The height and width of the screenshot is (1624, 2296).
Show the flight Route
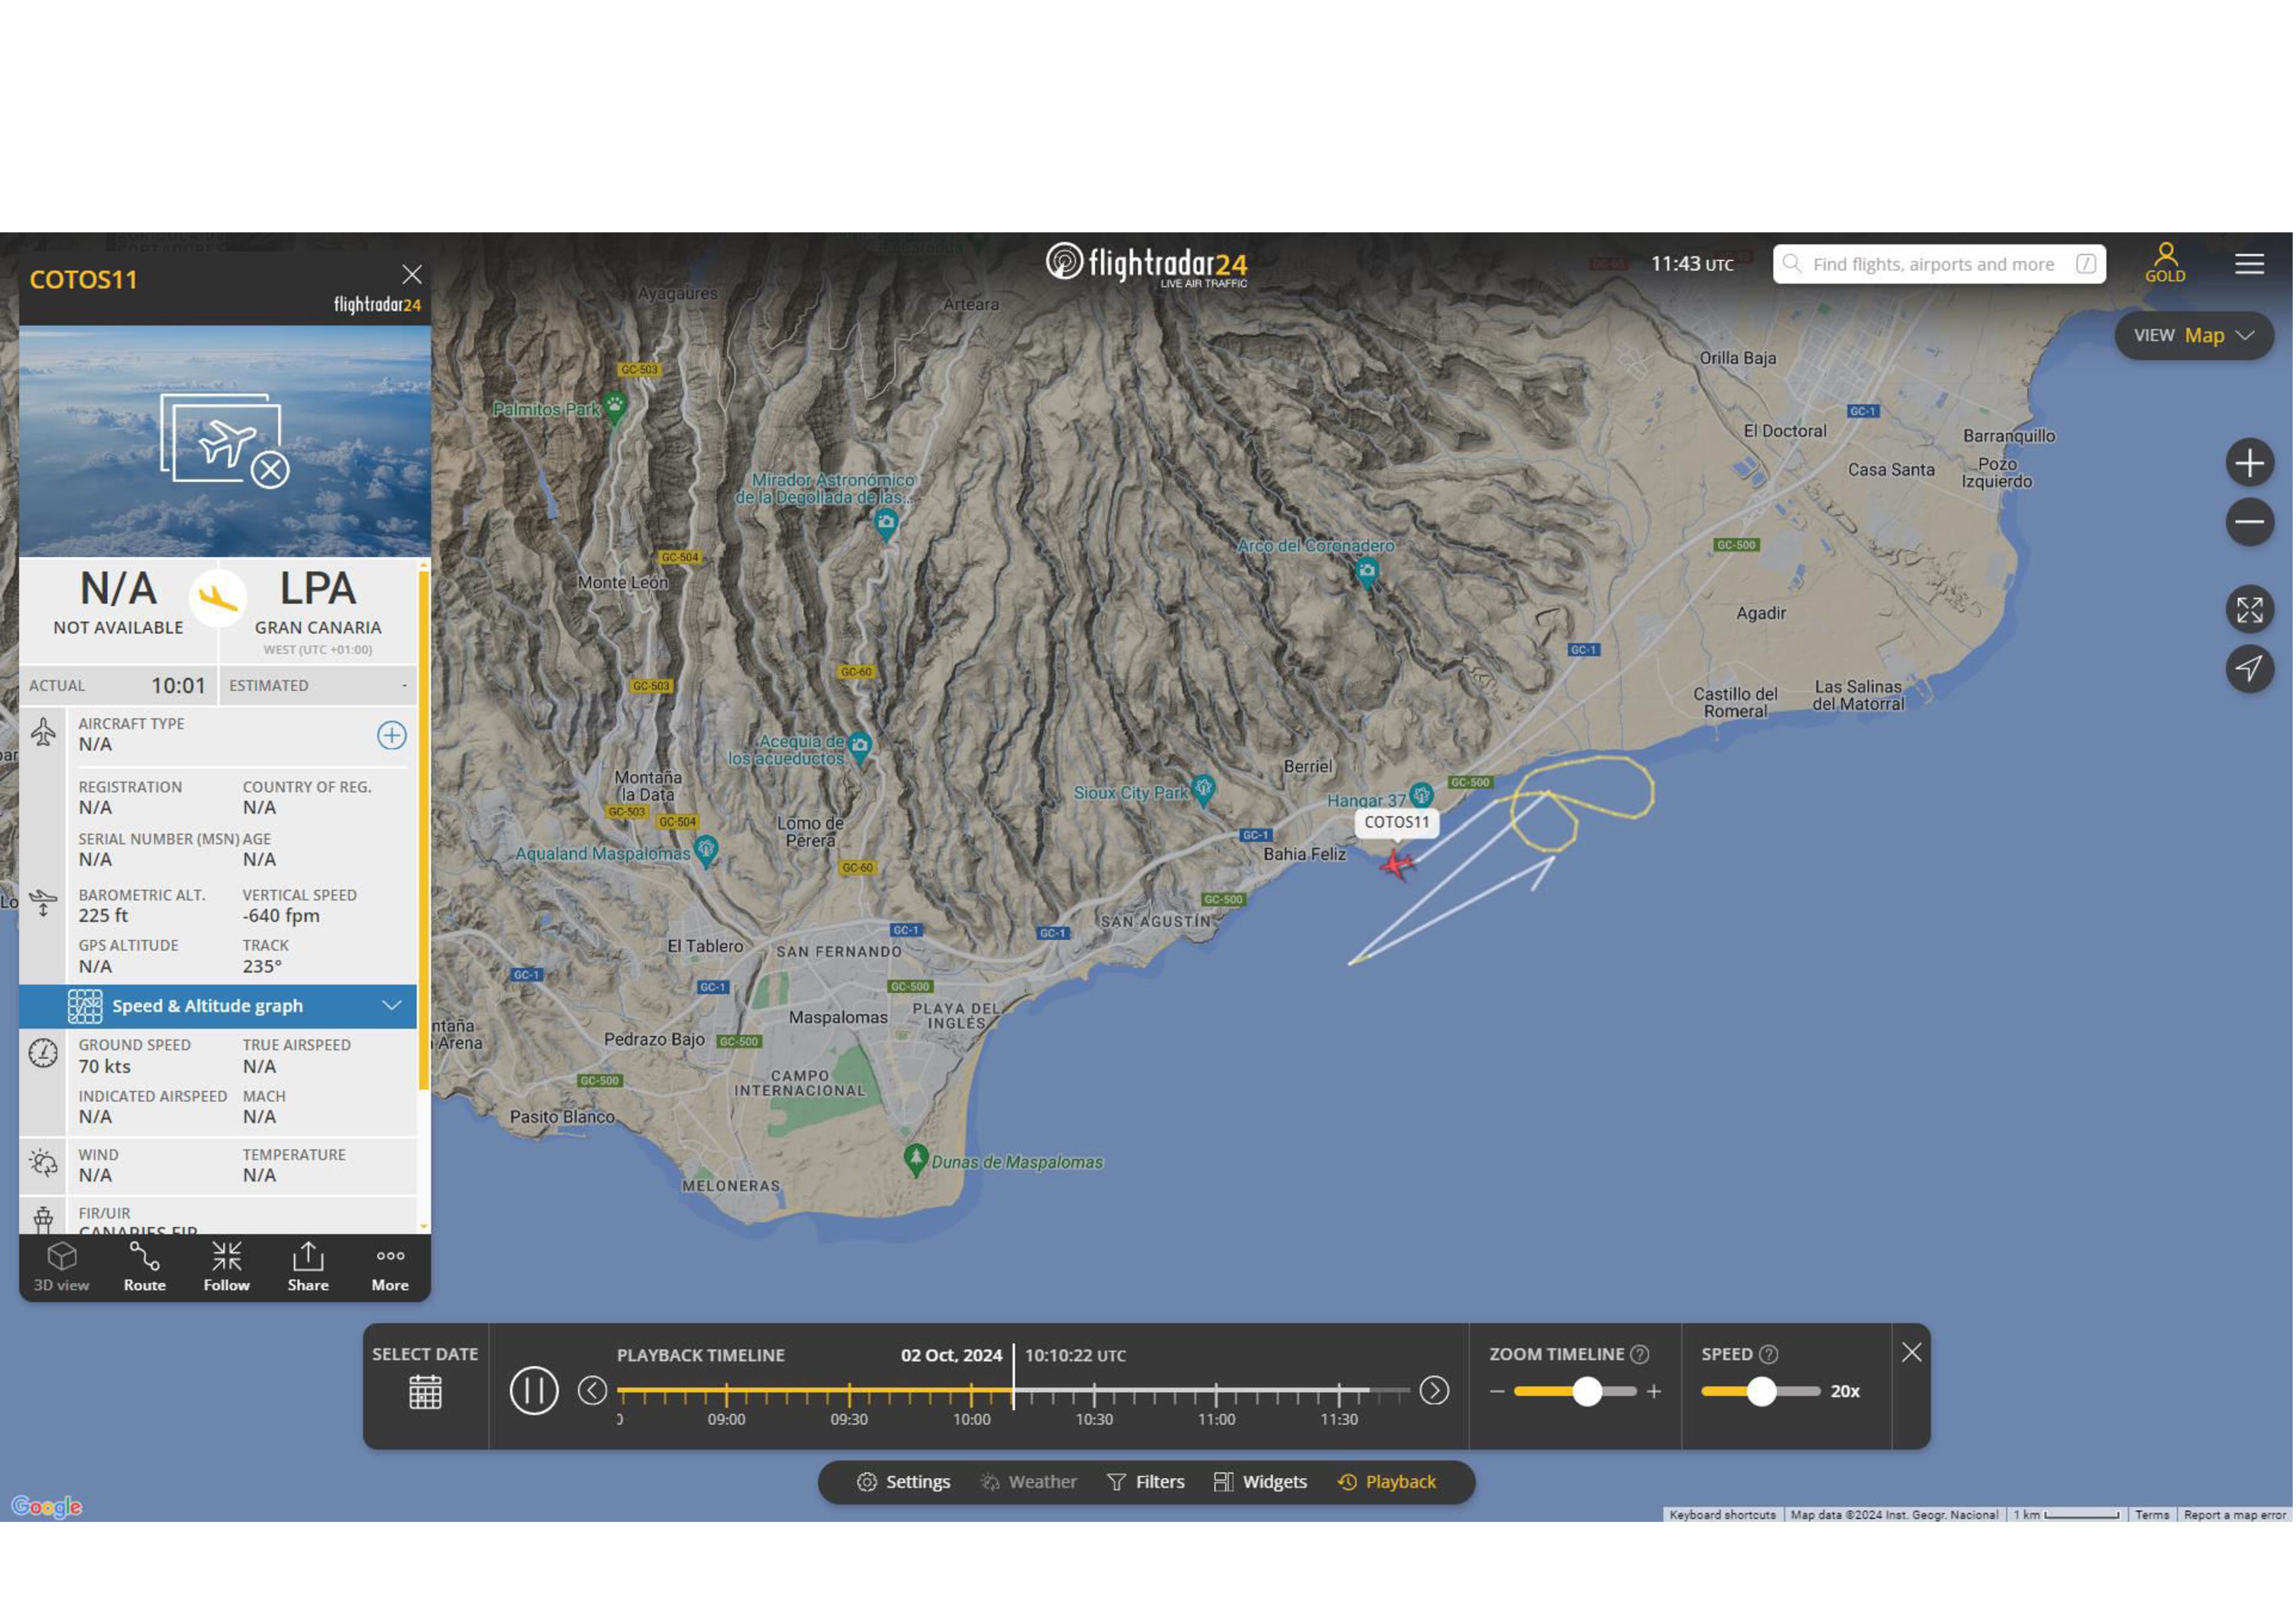(x=145, y=1268)
